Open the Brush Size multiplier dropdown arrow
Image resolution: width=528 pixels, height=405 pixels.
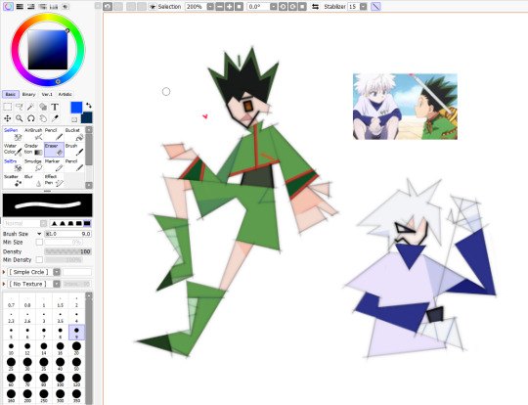[39, 234]
